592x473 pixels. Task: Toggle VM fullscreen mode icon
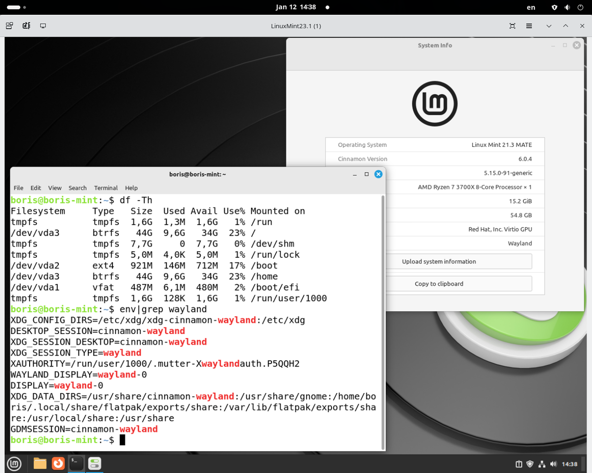[x=513, y=26]
